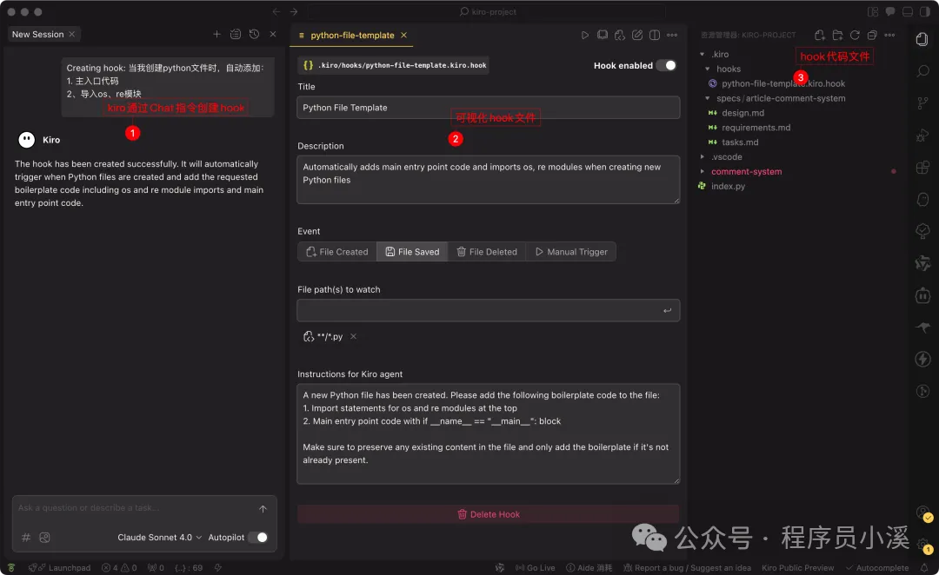Click the Delete Hook button

point(488,514)
